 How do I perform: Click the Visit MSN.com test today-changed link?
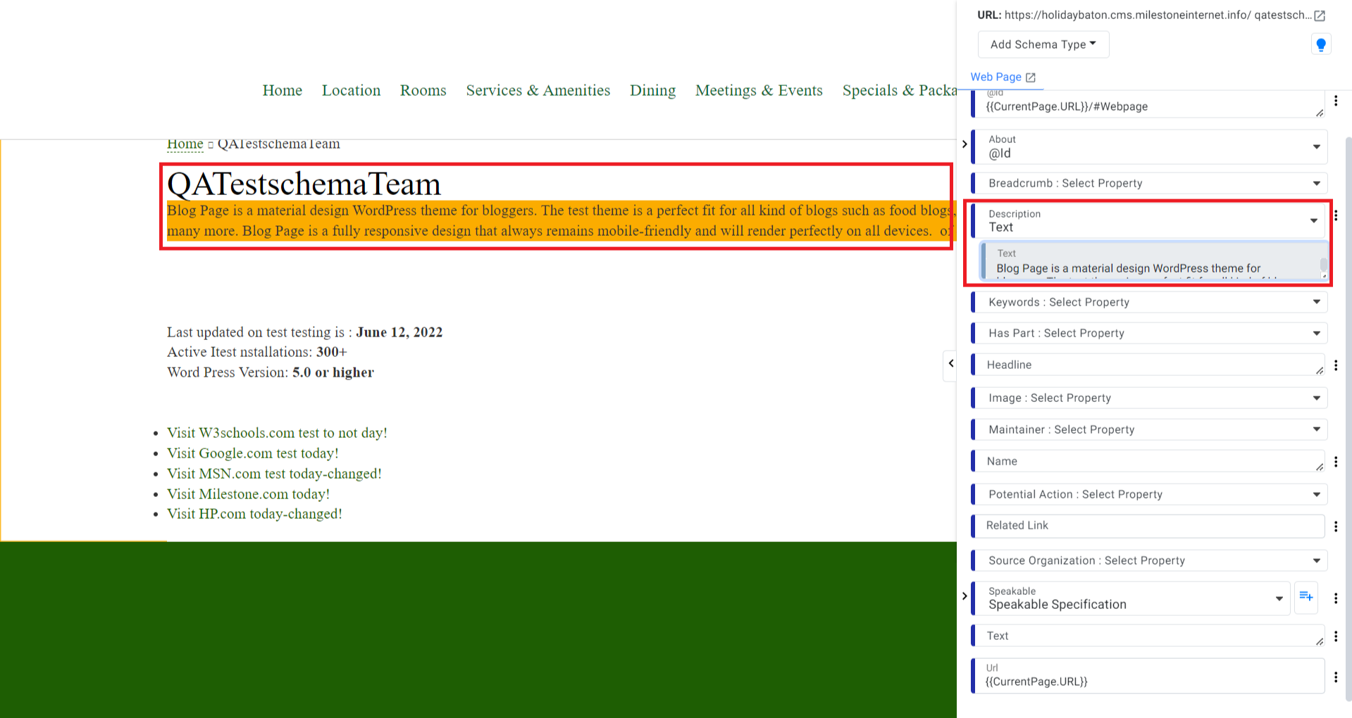(274, 474)
